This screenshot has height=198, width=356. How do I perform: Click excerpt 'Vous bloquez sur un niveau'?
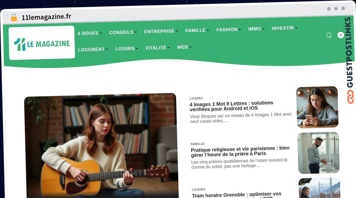click(241, 118)
